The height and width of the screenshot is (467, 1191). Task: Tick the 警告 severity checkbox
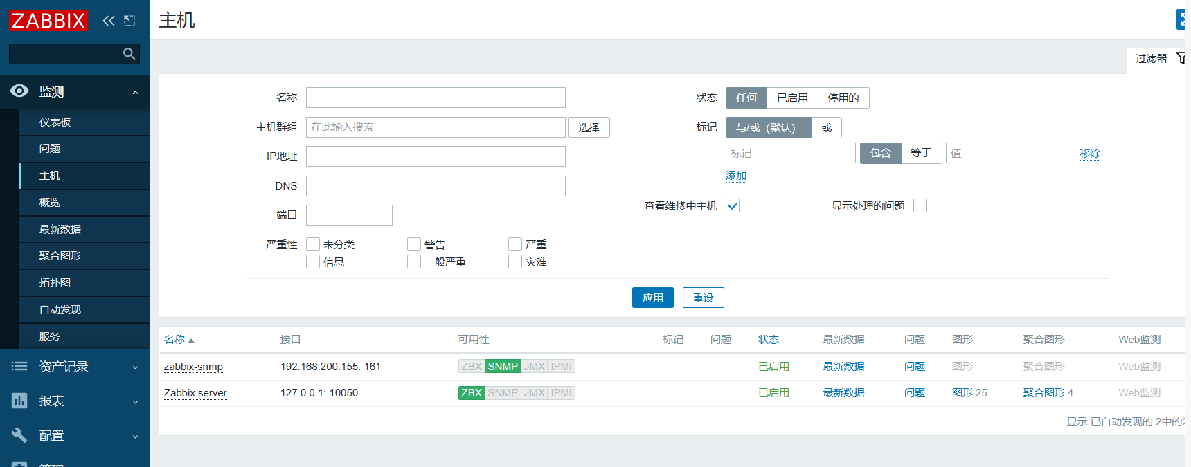[414, 244]
